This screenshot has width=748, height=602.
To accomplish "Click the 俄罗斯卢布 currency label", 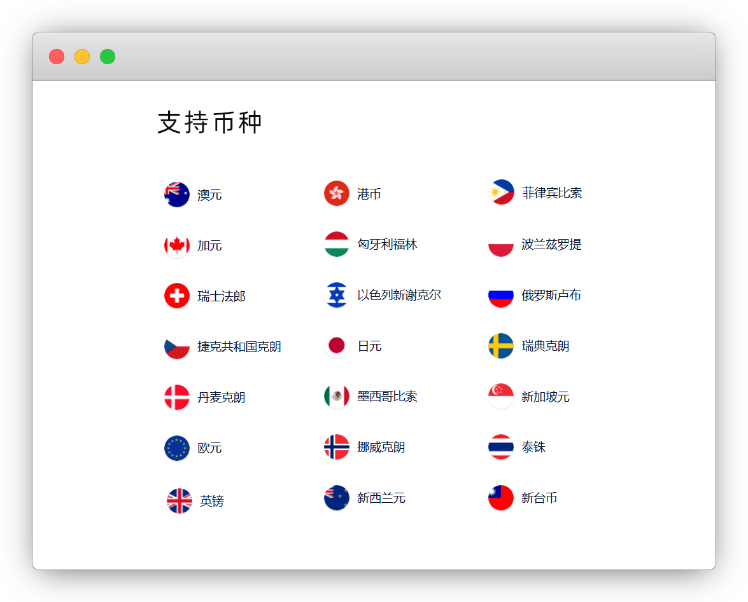I will (x=551, y=295).
